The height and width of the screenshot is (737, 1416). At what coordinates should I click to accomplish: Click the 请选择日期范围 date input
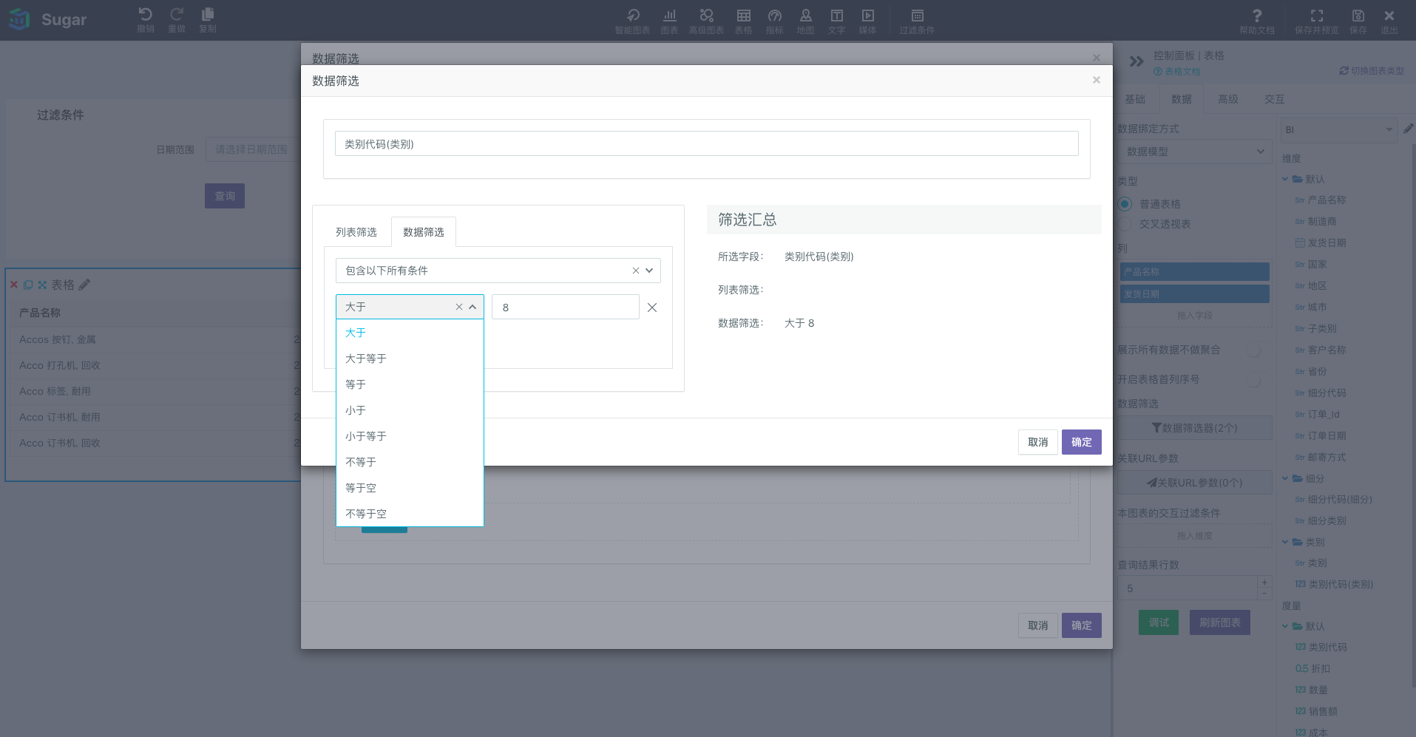pyautogui.click(x=253, y=149)
